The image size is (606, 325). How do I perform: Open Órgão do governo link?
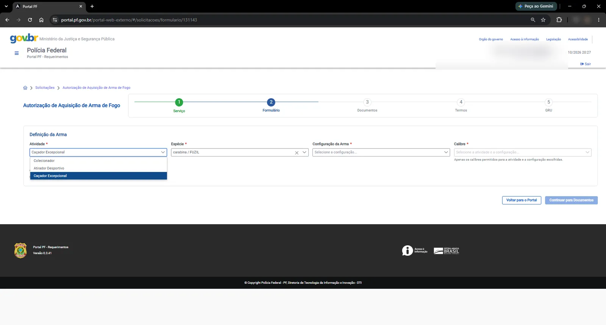491,39
